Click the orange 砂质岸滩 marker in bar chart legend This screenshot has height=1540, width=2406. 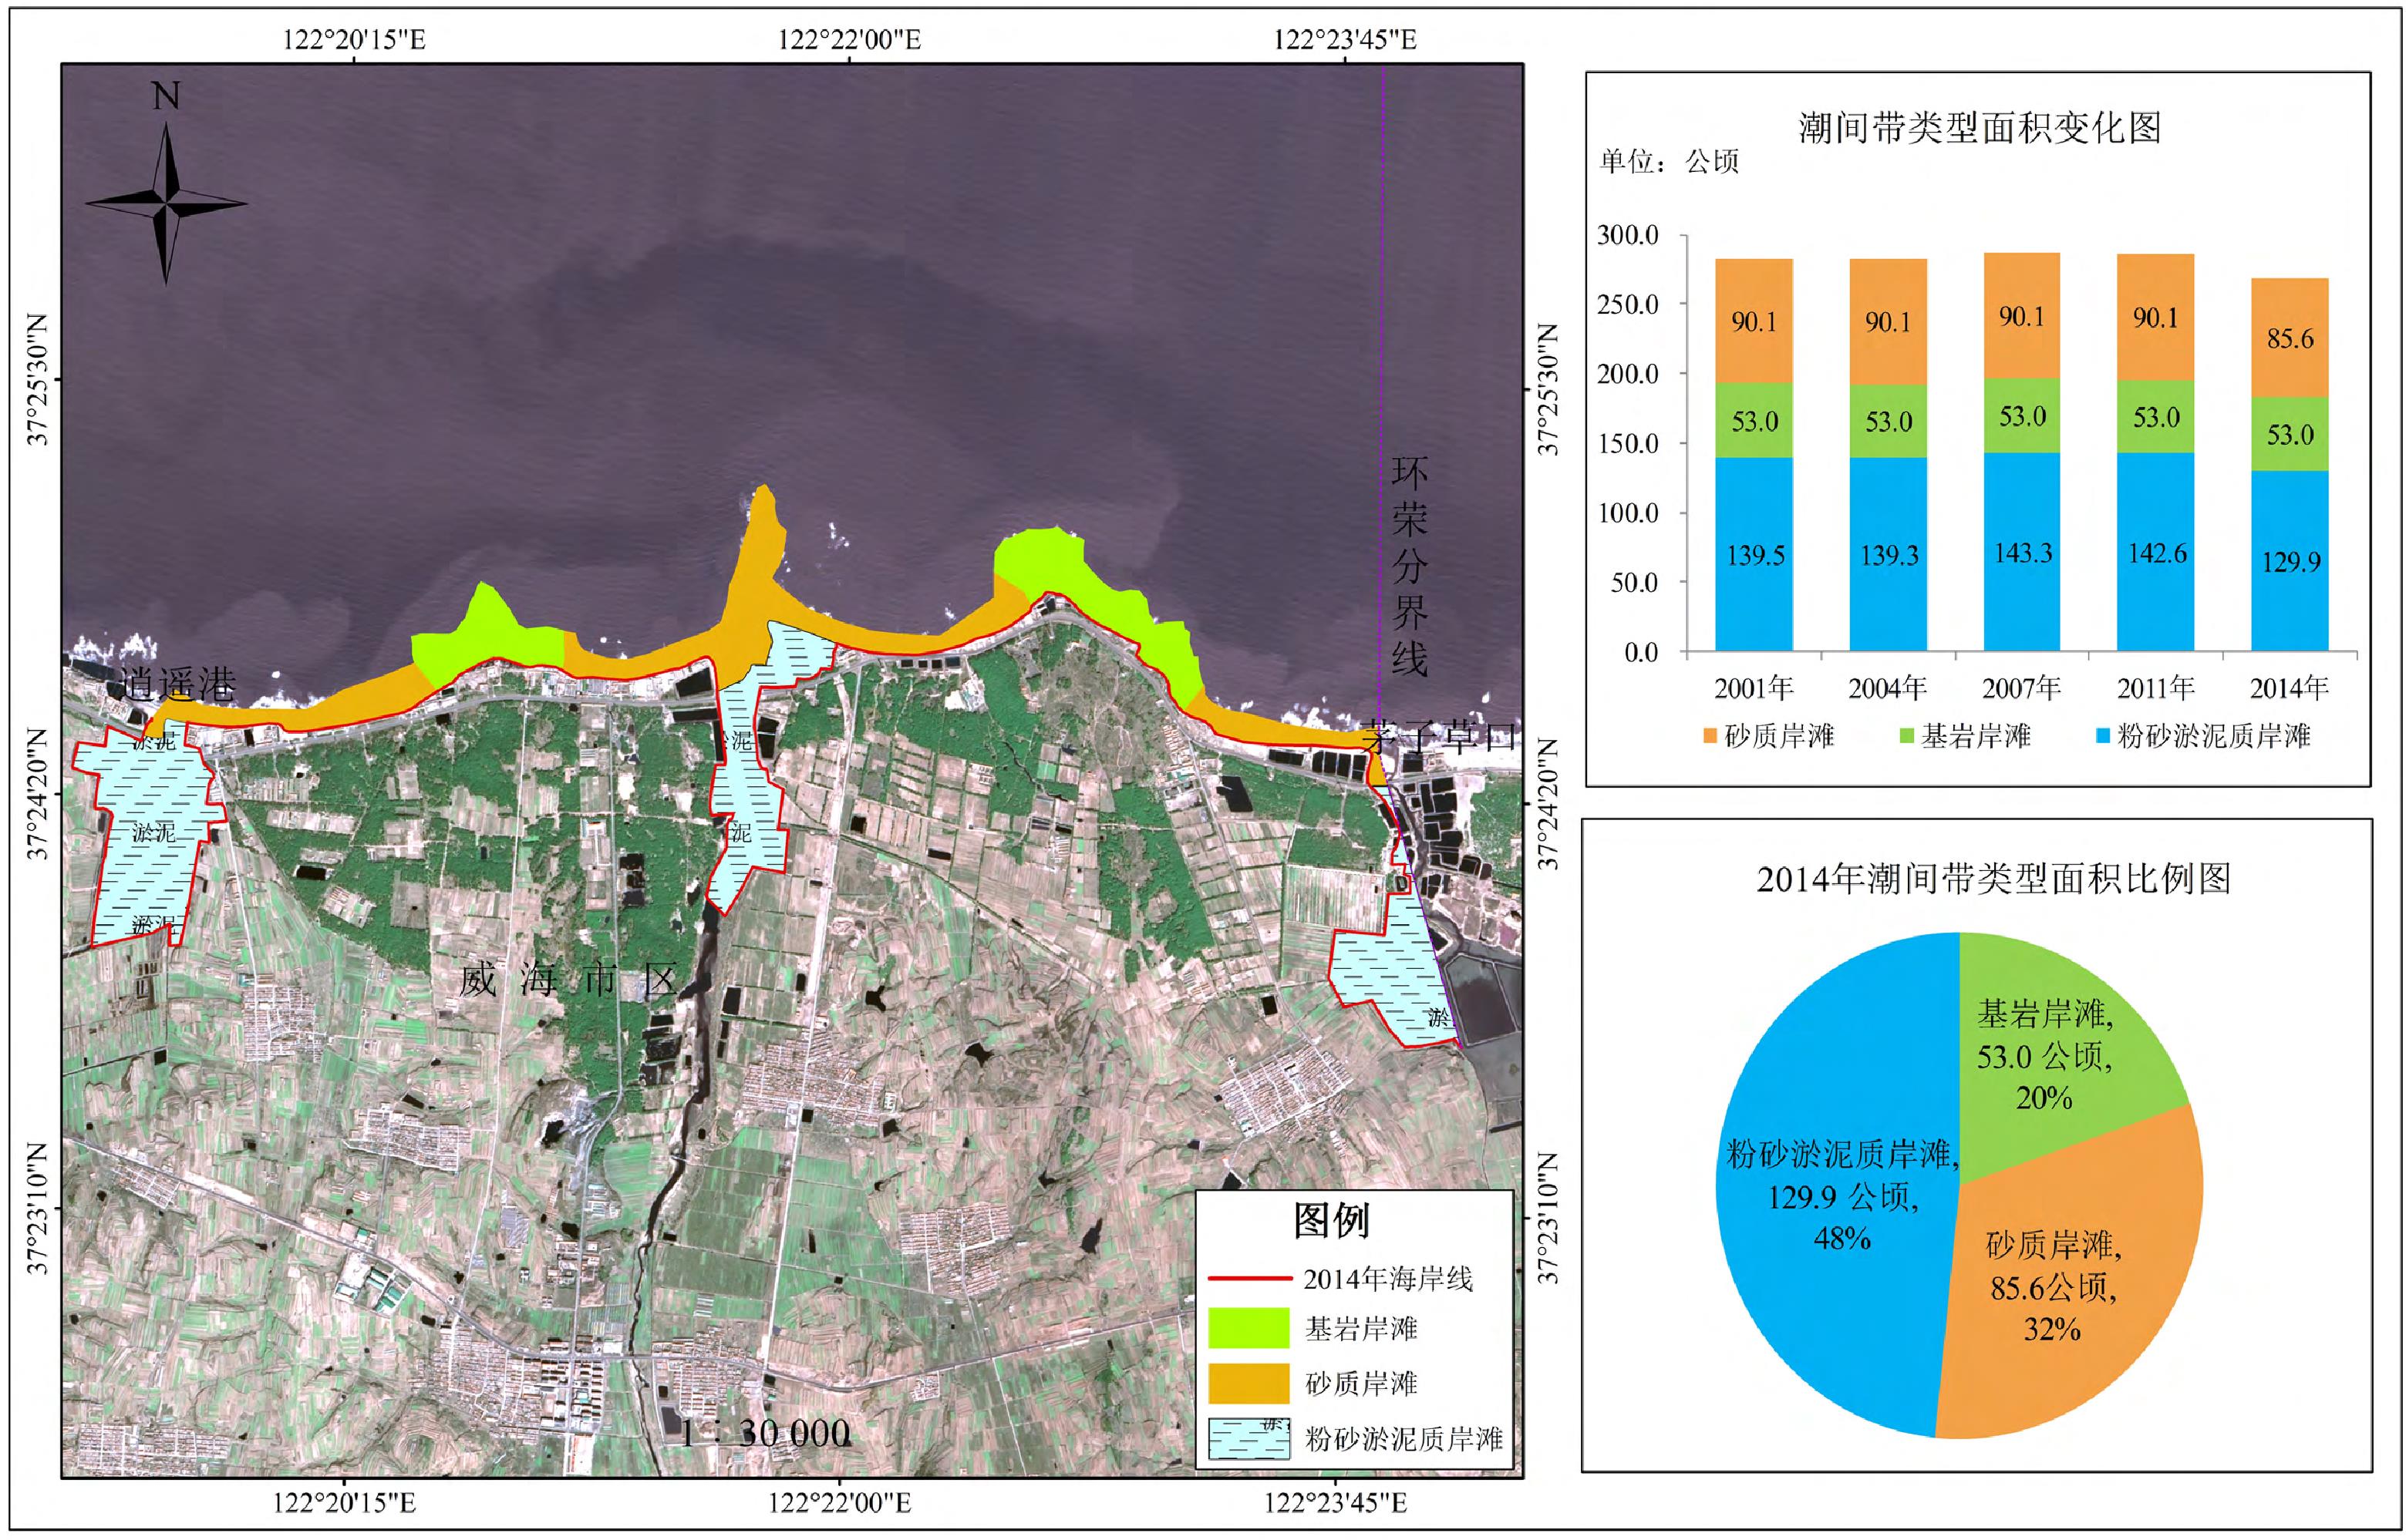(x=1710, y=736)
